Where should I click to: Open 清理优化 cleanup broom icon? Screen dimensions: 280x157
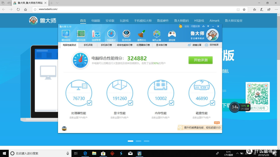click(x=142, y=36)
